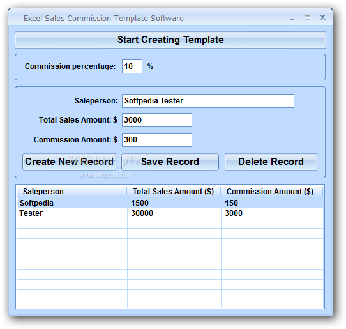Click the Start Creating Template button

(170, 40)
